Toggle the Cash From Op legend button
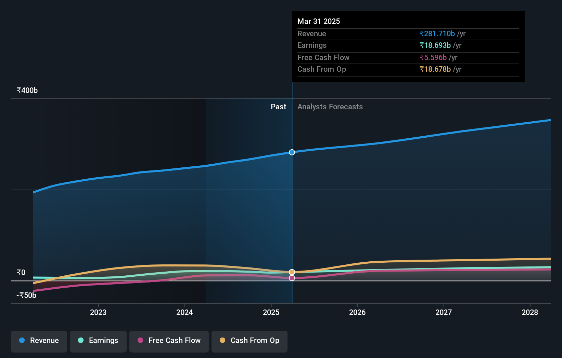This screenshot has height=358, width=562. coord(250,341)
